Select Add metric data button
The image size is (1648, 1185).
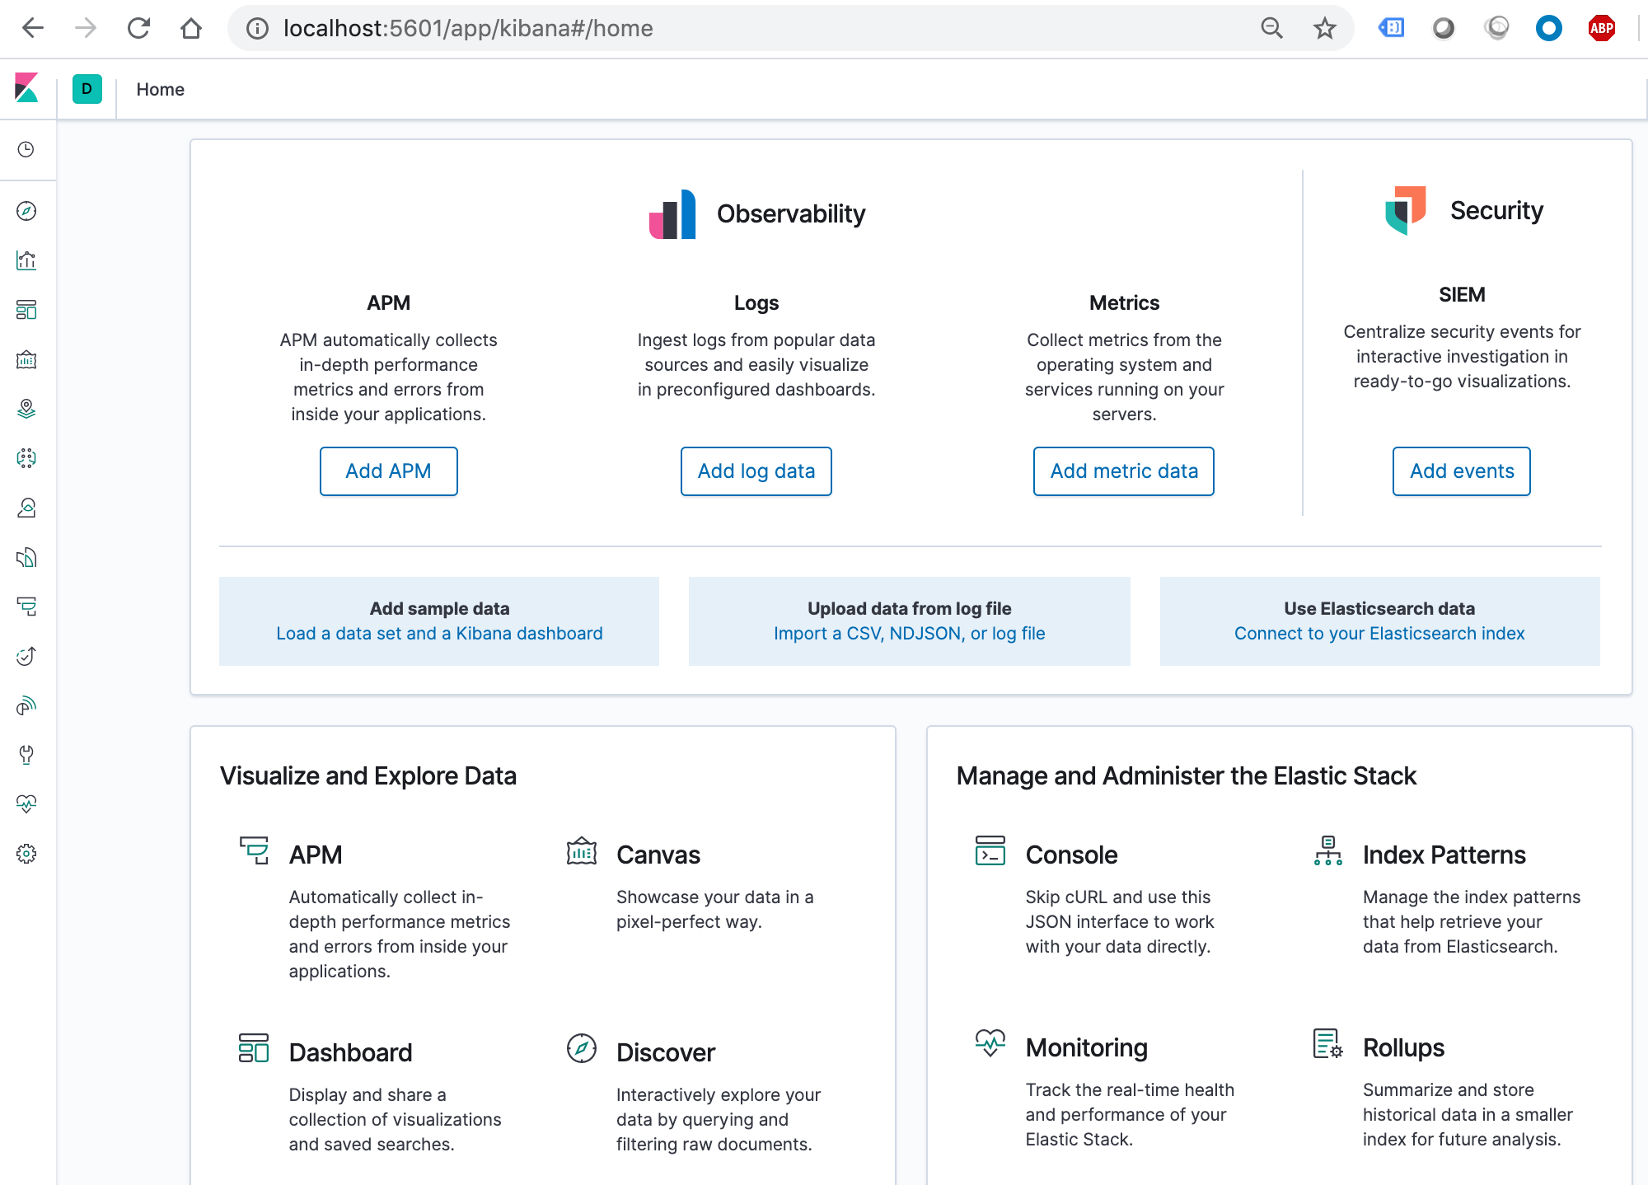(x=1123, y=471)
